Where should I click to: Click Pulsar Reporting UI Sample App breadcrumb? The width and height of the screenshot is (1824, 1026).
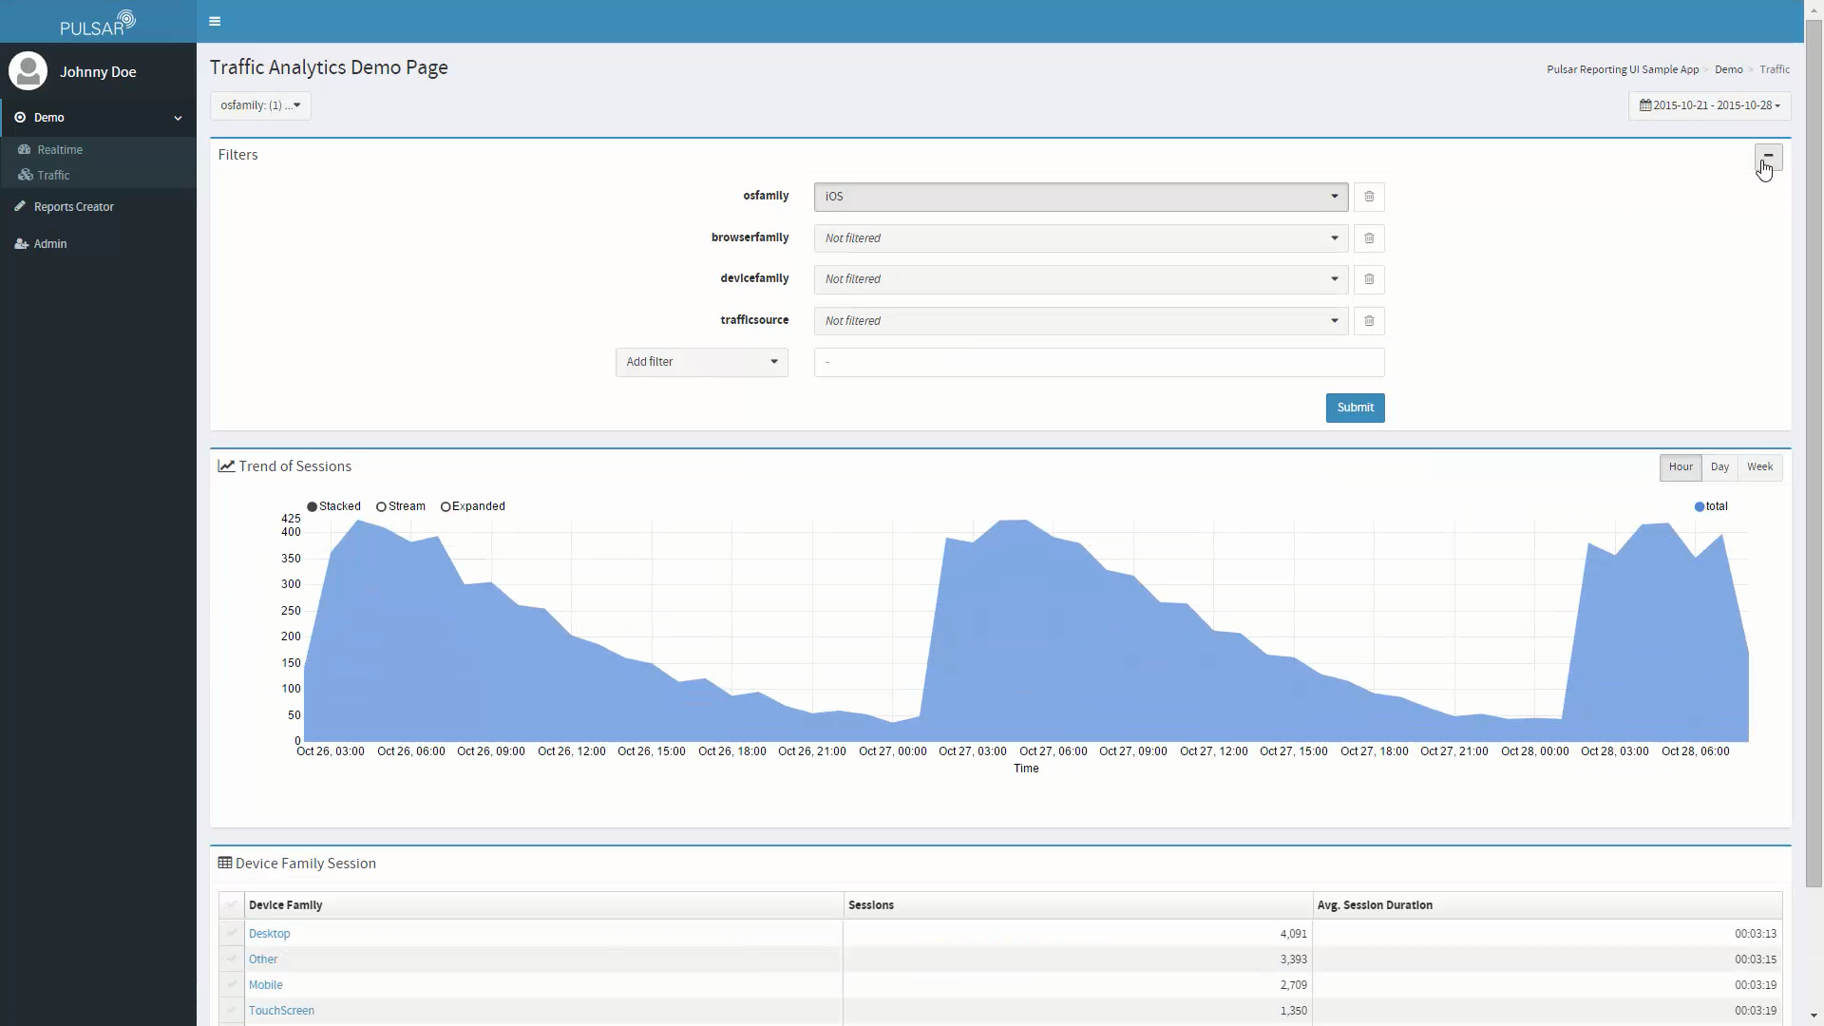pyautogui.click(x=1623, y=69)
